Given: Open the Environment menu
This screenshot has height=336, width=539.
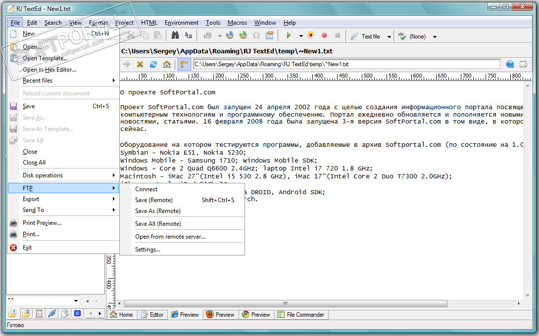Looking at the screenshot, I should [x=182, y=23].
